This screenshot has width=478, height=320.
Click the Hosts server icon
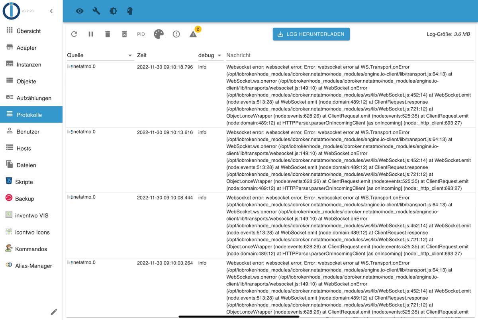[10, 147]
